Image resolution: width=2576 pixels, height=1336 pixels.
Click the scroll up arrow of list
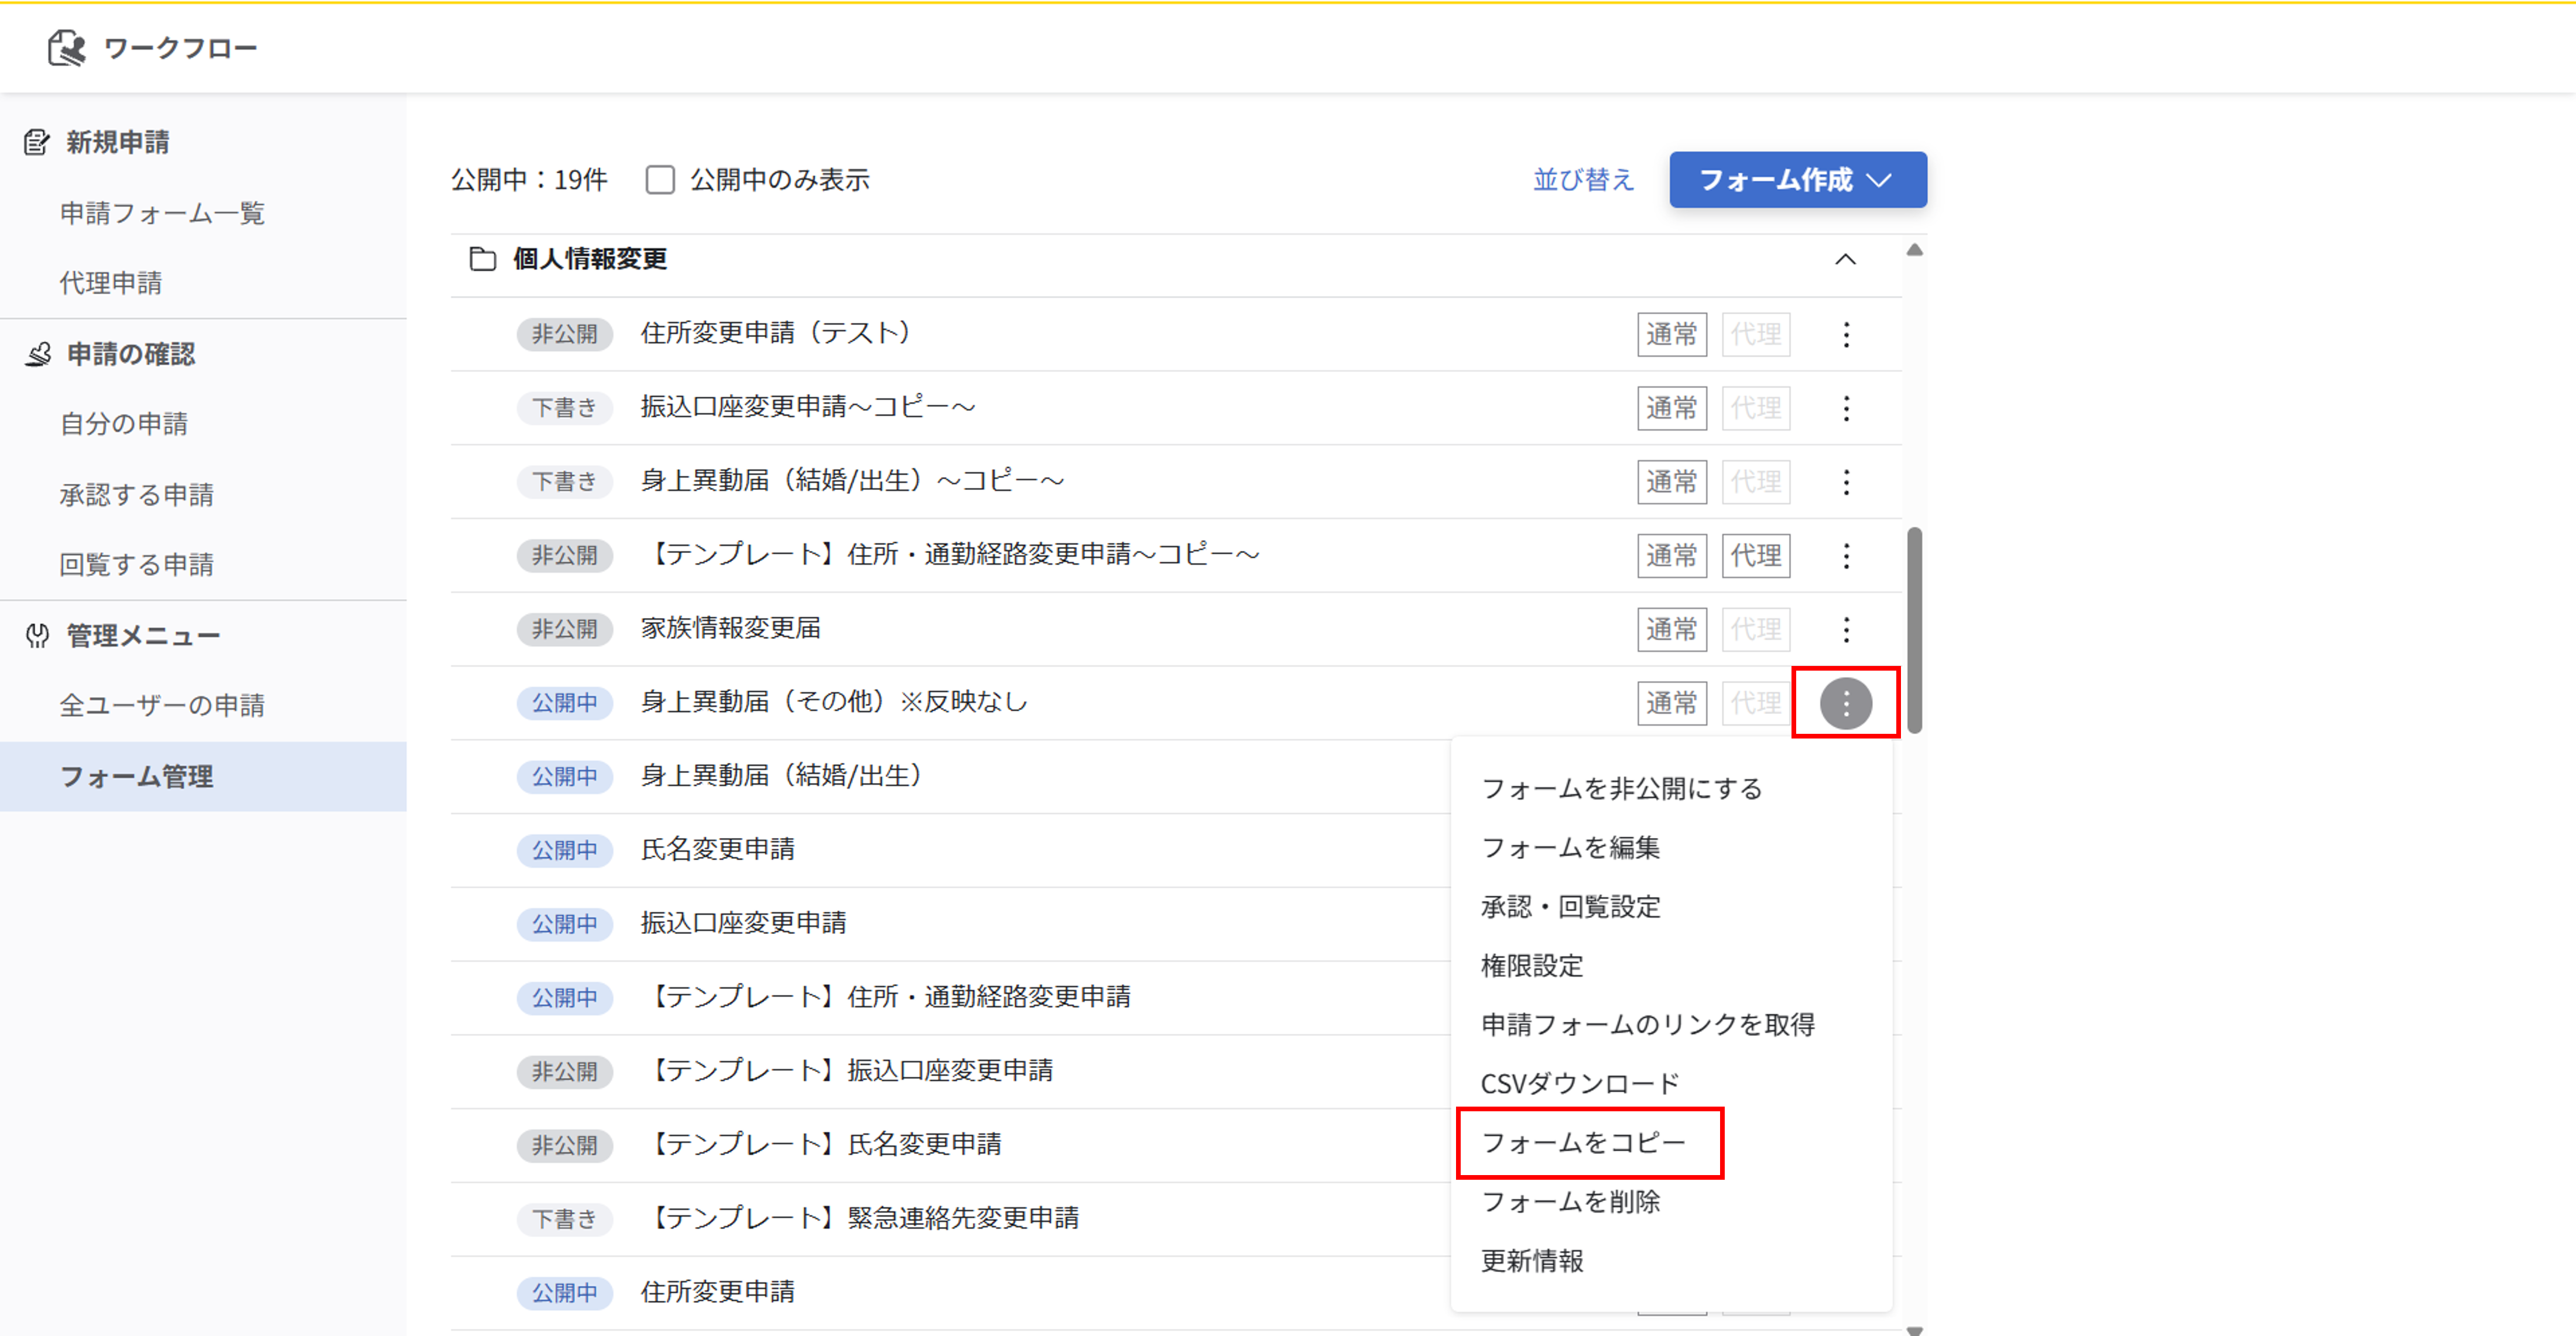[x=1914, y=250]
